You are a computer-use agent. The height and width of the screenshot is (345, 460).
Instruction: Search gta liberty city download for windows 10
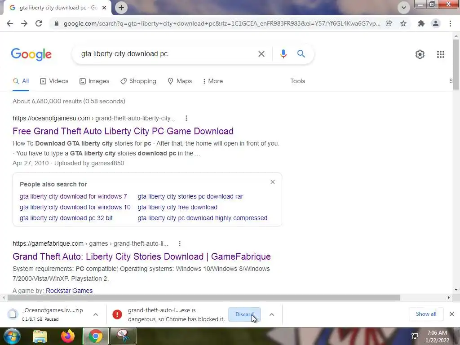tap(75, 207)
